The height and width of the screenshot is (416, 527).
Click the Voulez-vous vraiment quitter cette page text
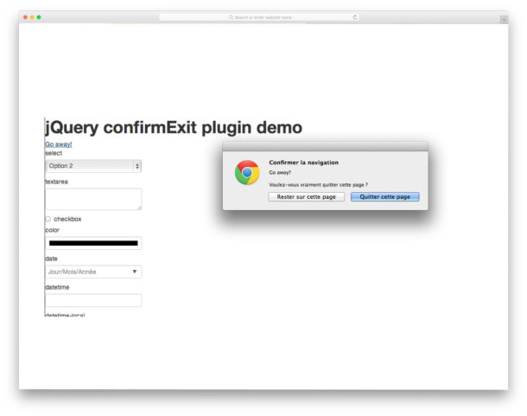318,185
